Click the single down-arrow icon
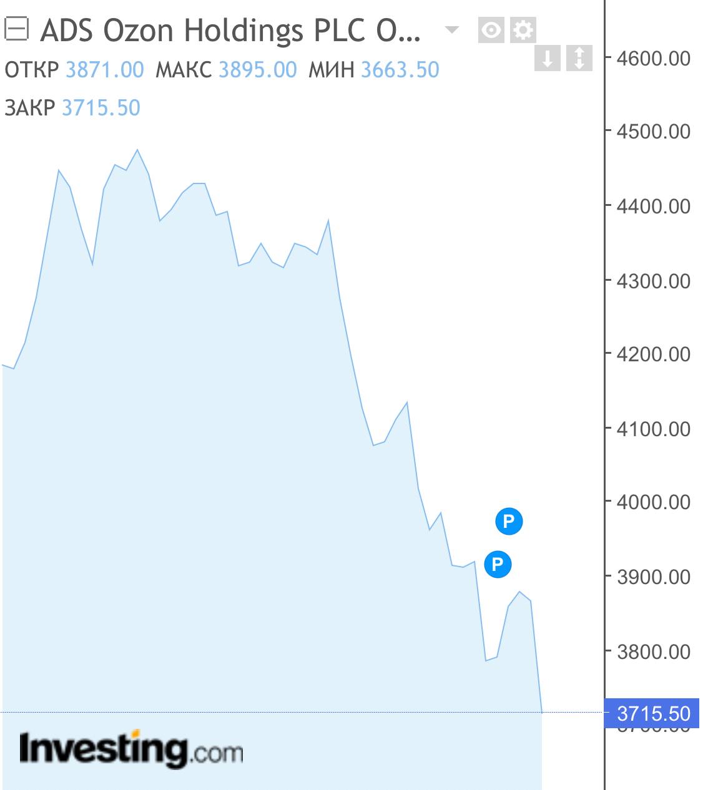This screenshot has height=790, width=713. coord(548,58)
